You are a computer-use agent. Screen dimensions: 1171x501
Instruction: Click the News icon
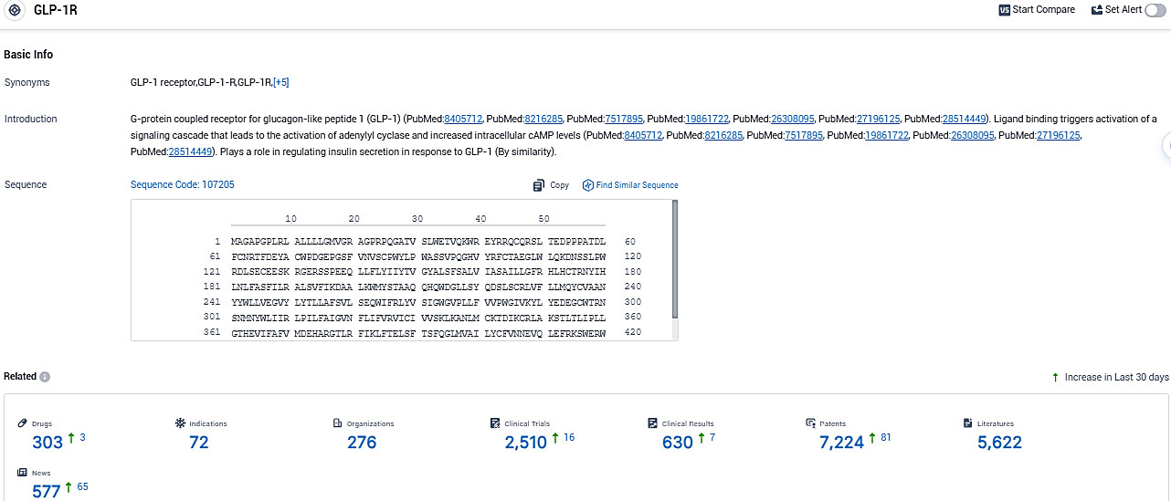pyautogui.click(x=23, y=473)
